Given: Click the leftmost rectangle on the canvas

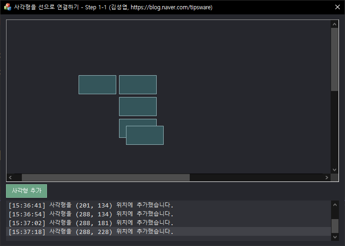Looking at the screenshot, I should pos(97,84).
